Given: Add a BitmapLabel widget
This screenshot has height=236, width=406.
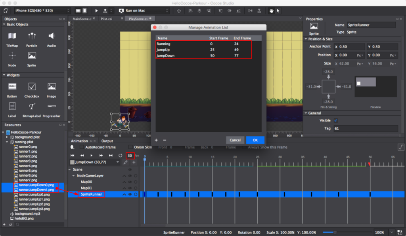Looking at the screenshot, I should (32, 110).
